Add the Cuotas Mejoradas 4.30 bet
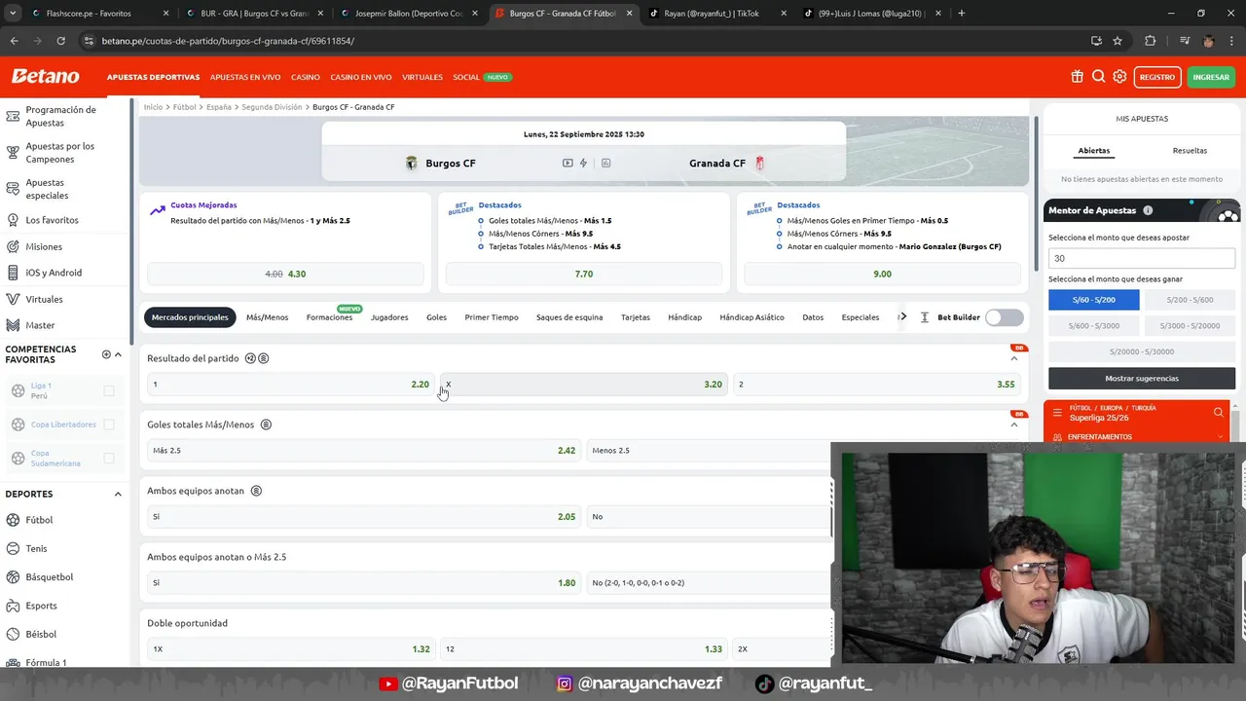 (x=285, y=274)
